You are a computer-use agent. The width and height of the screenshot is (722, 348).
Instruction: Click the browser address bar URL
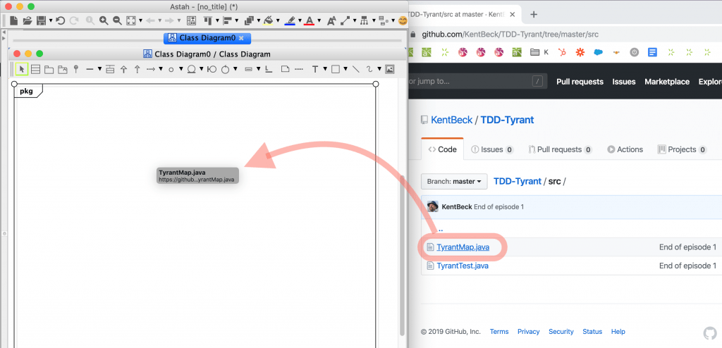pyautogui.click(x=510, y=35)
